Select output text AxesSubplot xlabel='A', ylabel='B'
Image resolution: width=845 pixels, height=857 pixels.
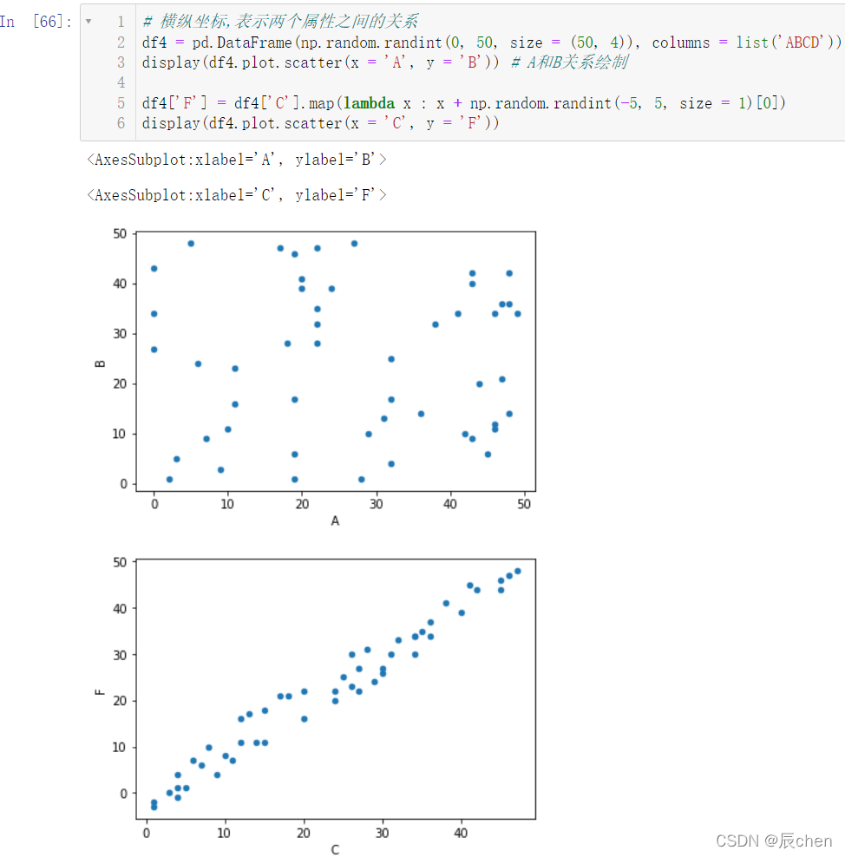[237, 160]
